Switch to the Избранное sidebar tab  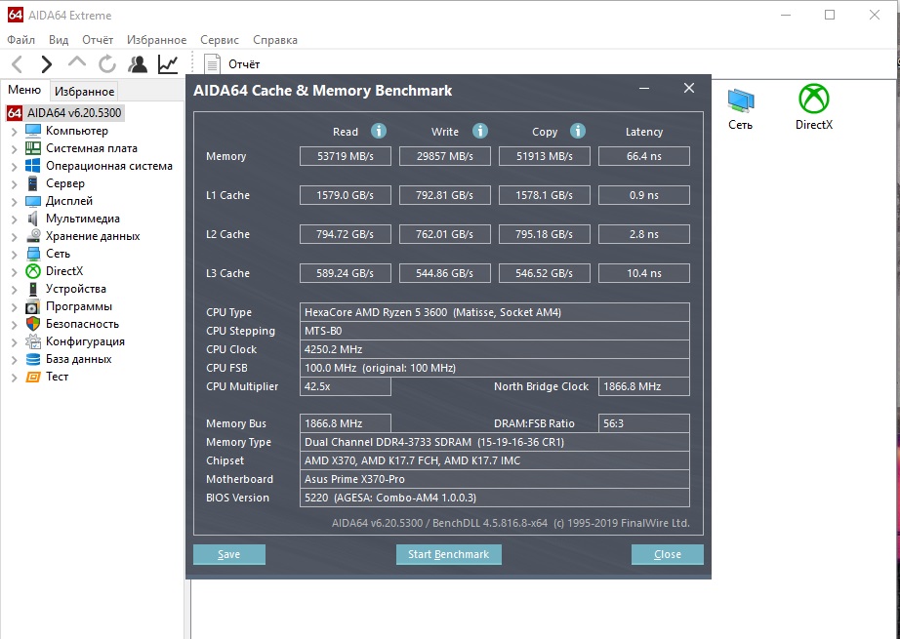pyautogui.click(x=84, y=91)
